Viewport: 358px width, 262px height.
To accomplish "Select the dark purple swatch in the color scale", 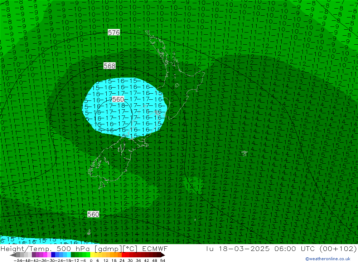I will pyautogui.click(x=34, y=255).
